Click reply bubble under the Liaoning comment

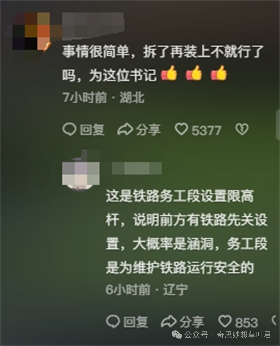tap(113, 322)
